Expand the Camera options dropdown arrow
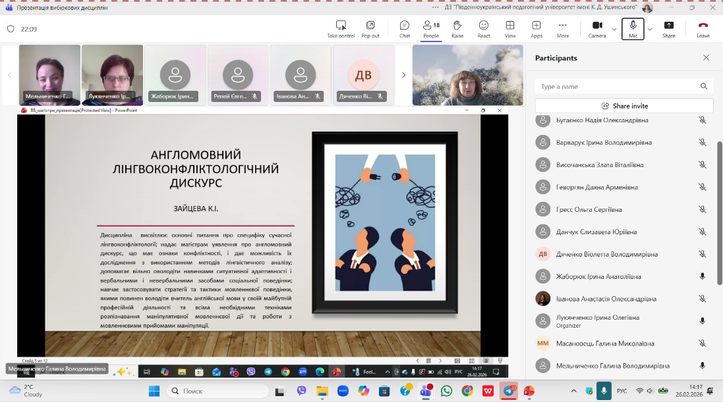This screenshot has width=723, height=402. pos(614,29)
